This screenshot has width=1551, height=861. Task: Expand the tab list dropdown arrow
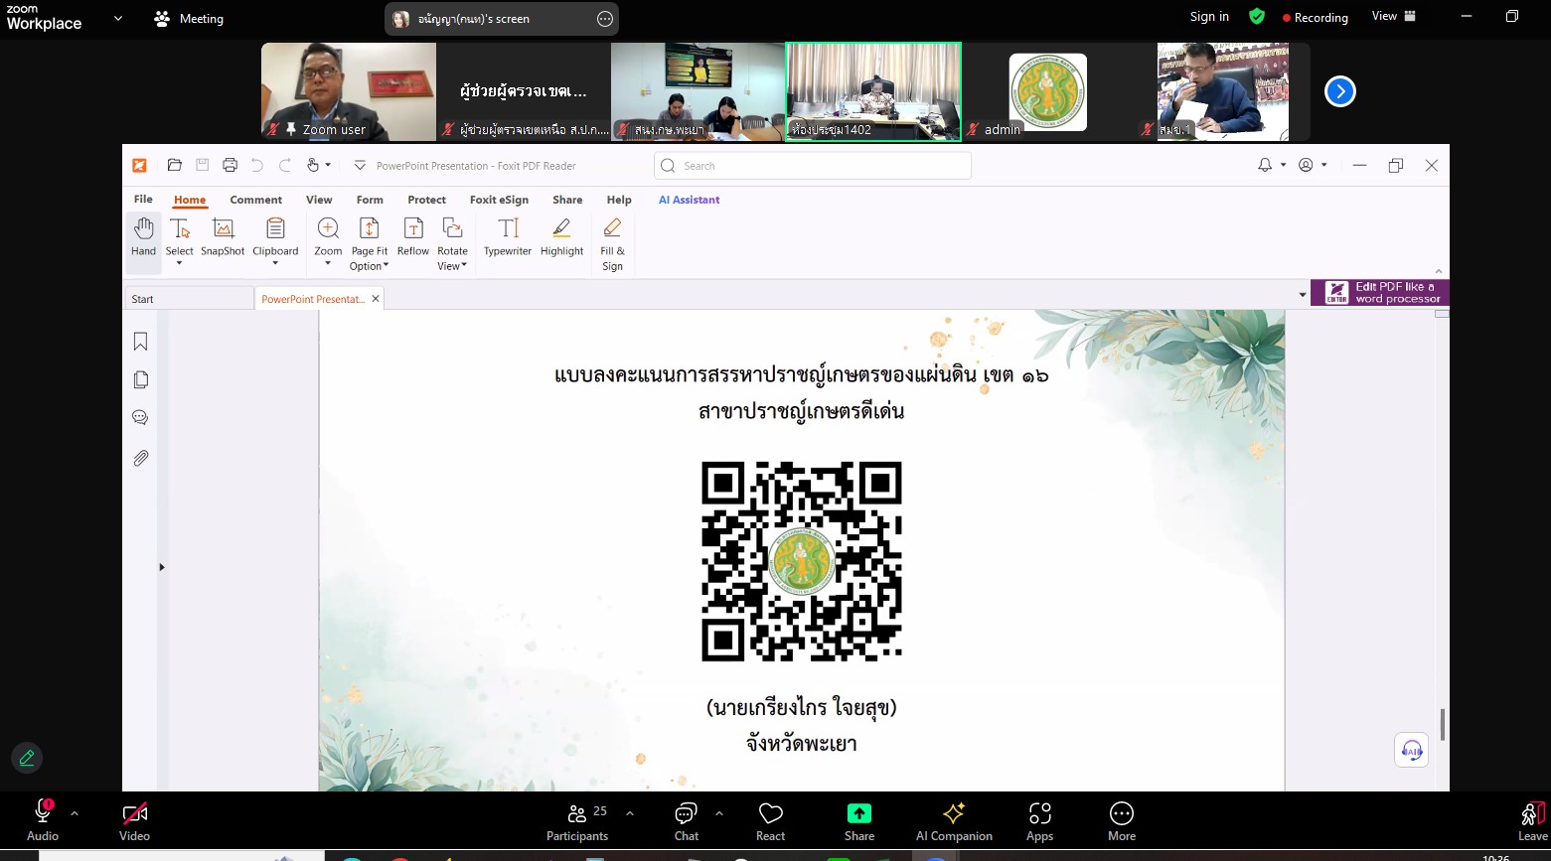(1303, 295)
